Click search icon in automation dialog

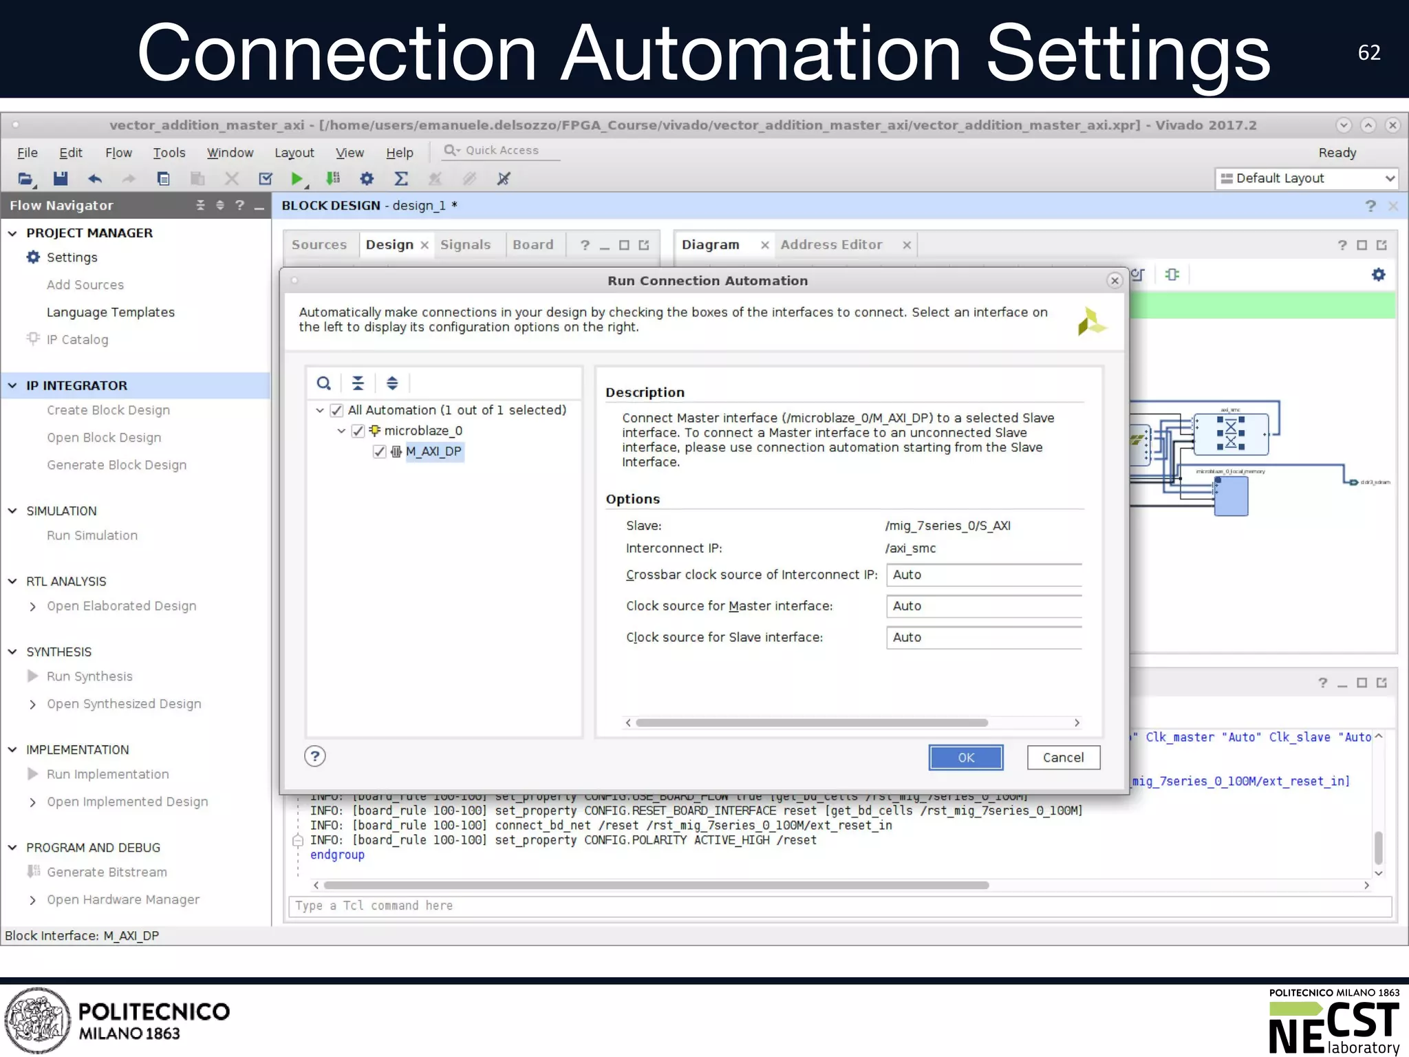point(324,383)
